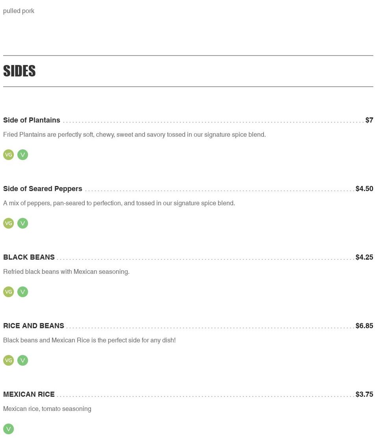Open the BLACK BEANS menu item

tap(29, 257)
